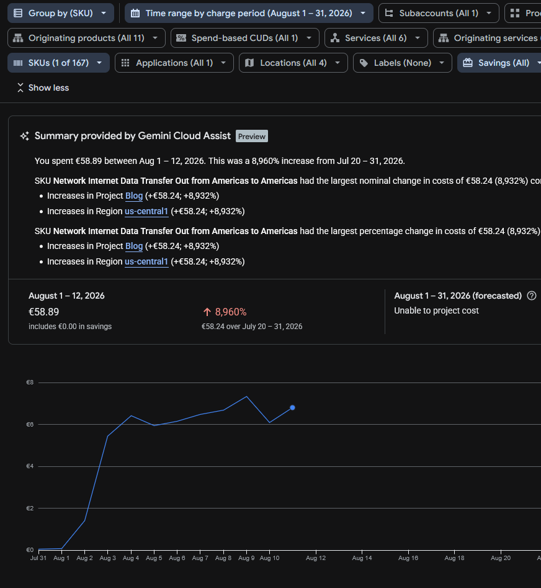Click the Labels tag icon
Image resolution: width=541 pixels, height=588 pixels.
[x=364, y=63]
